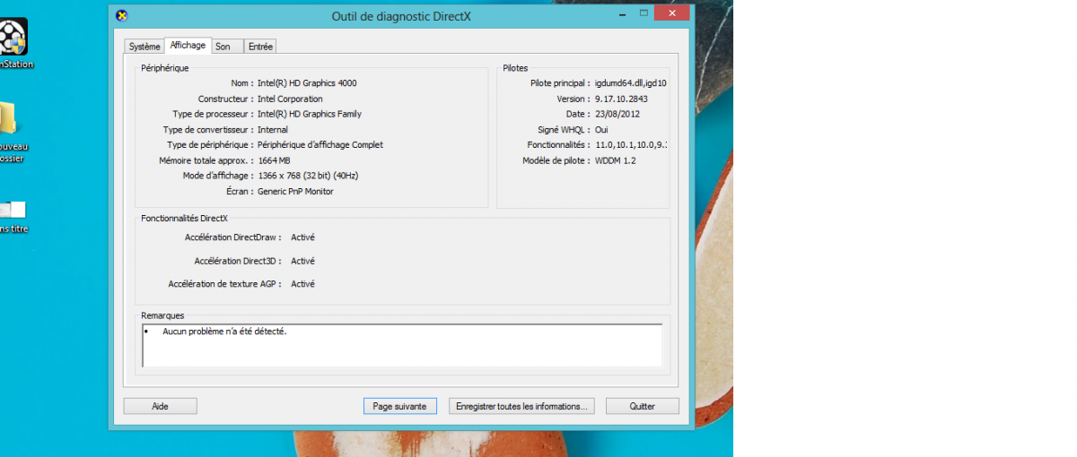Click WDDM 1.2 driver model value
Viewport: 1077px width, 457px height.
[x=615, y=160]
